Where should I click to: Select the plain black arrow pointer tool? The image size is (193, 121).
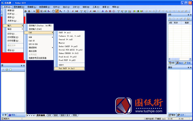point(34,11)
